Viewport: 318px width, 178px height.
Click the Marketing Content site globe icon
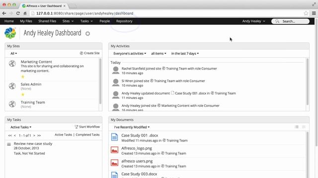[12, 64]
